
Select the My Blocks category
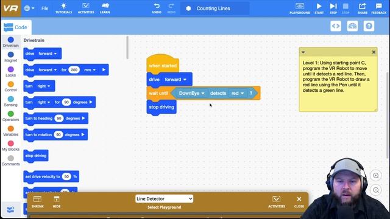[11, 146]
